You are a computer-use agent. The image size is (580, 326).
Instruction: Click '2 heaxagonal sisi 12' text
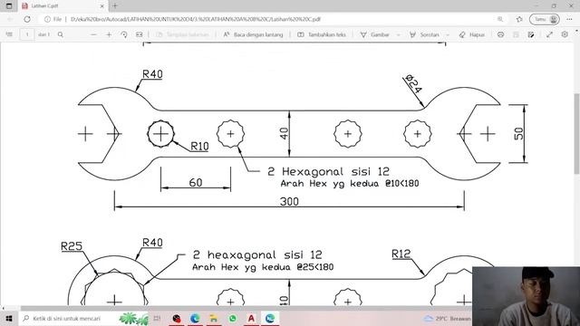pos(257,254)
